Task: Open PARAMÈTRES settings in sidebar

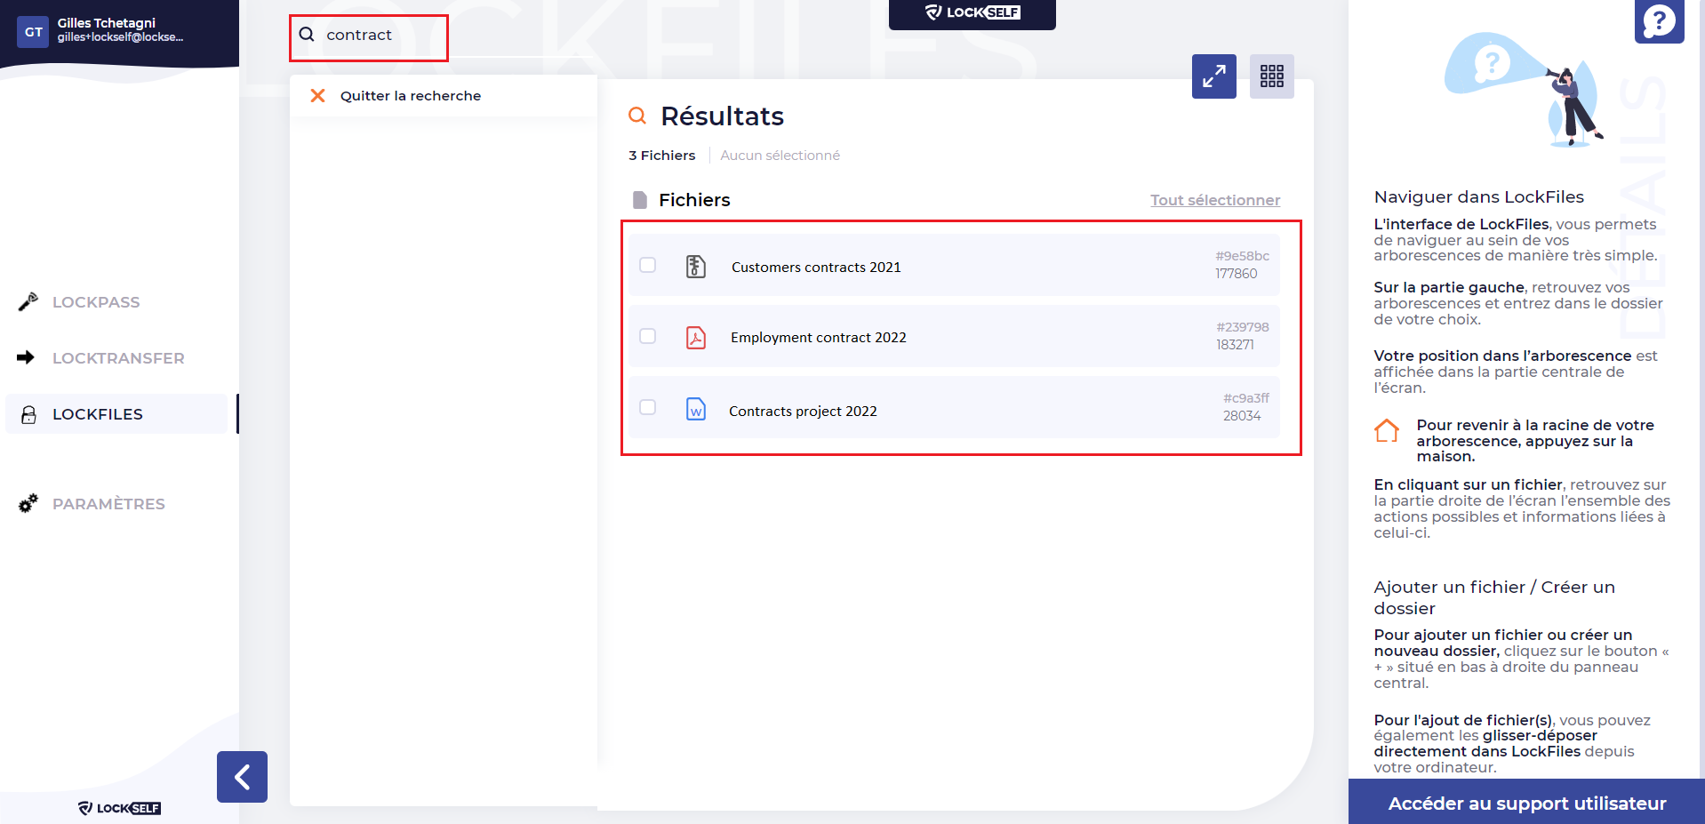Action: click(x=108, y=504)
